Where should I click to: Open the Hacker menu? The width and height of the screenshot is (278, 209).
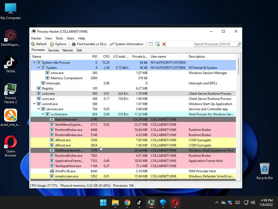(x=36, y=38)
